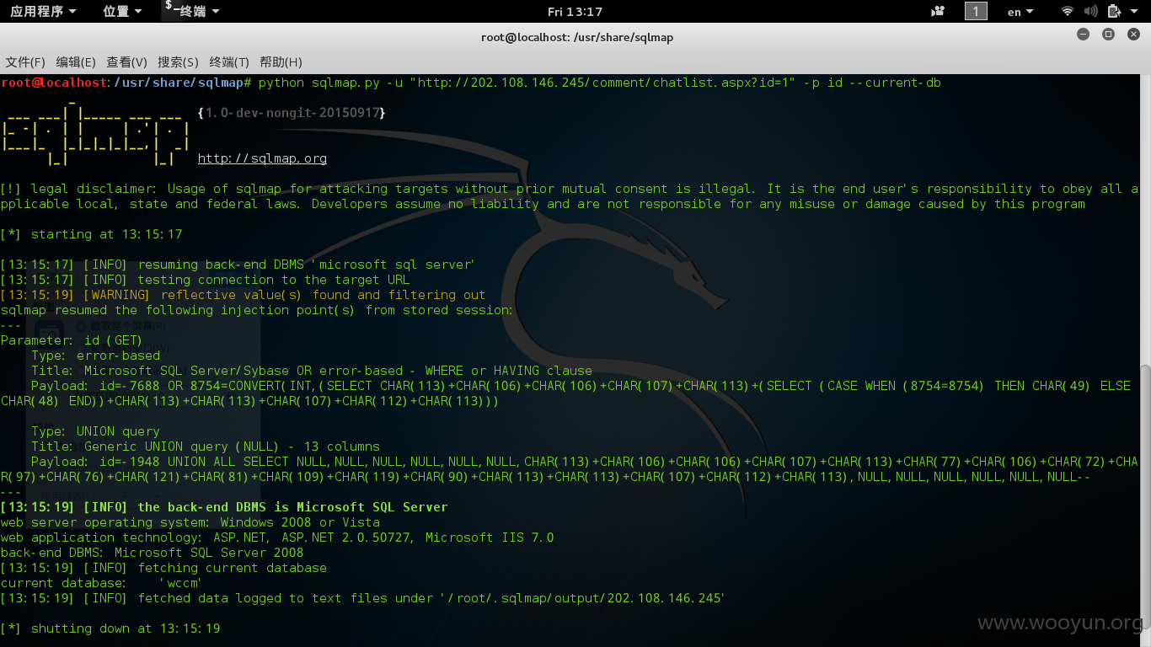
Task: Open the 帮助(H) menu
Action: click(281, 62)
